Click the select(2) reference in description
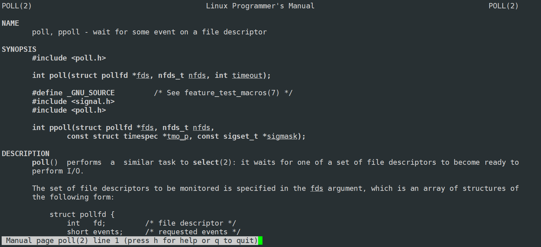This screenshot has width=541, height=247. pos(212,162)
